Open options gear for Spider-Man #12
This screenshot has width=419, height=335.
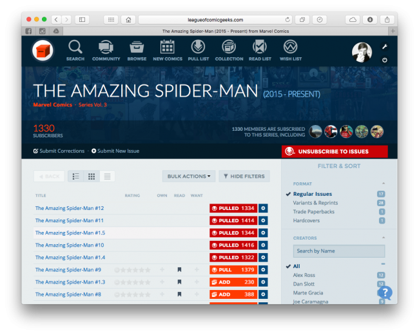[x=263, y=208]
